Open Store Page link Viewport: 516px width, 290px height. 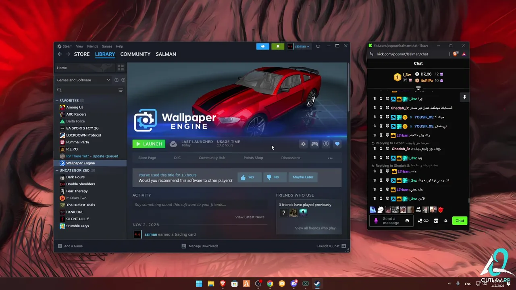pyautogui.click(x=147, y=158)
